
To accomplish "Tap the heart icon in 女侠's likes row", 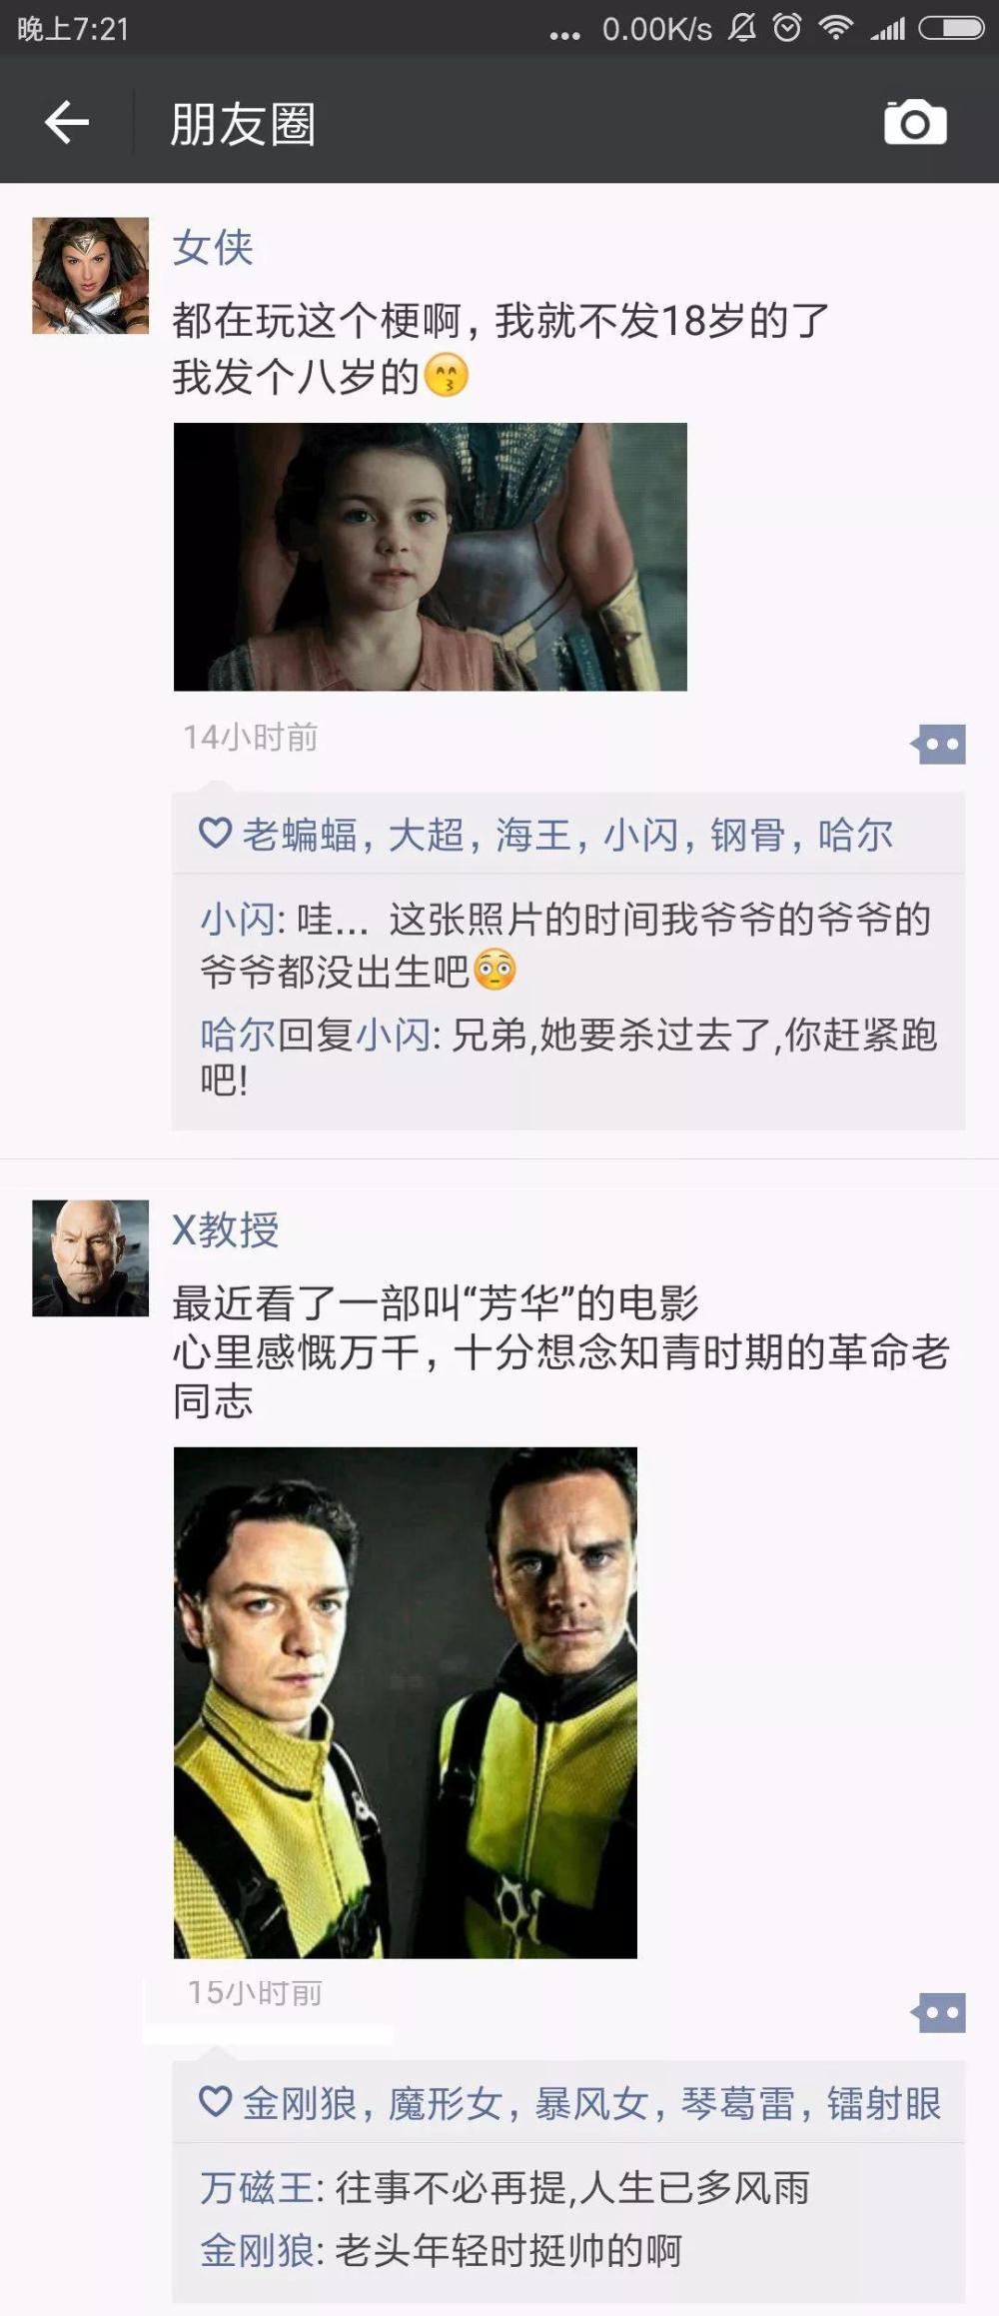I will [215, 833].
